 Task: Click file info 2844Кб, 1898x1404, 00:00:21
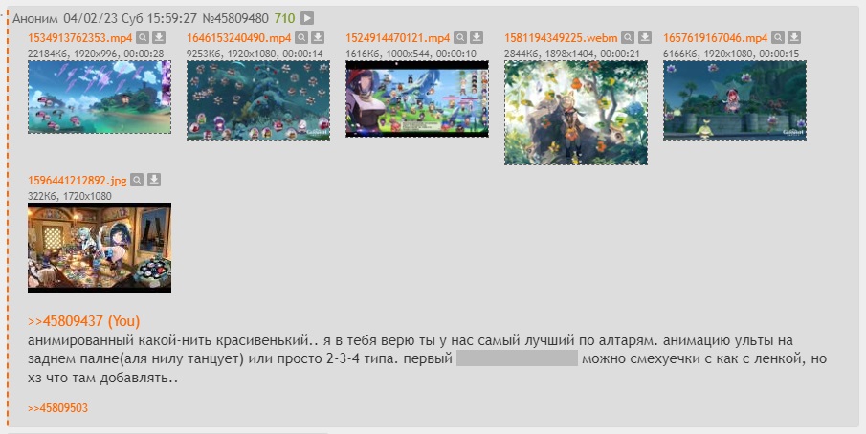pyautogui.click(x=572, y=54)
